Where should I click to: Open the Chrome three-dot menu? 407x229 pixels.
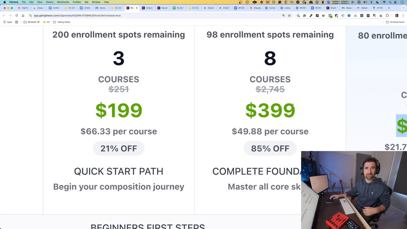pos(403,16)
